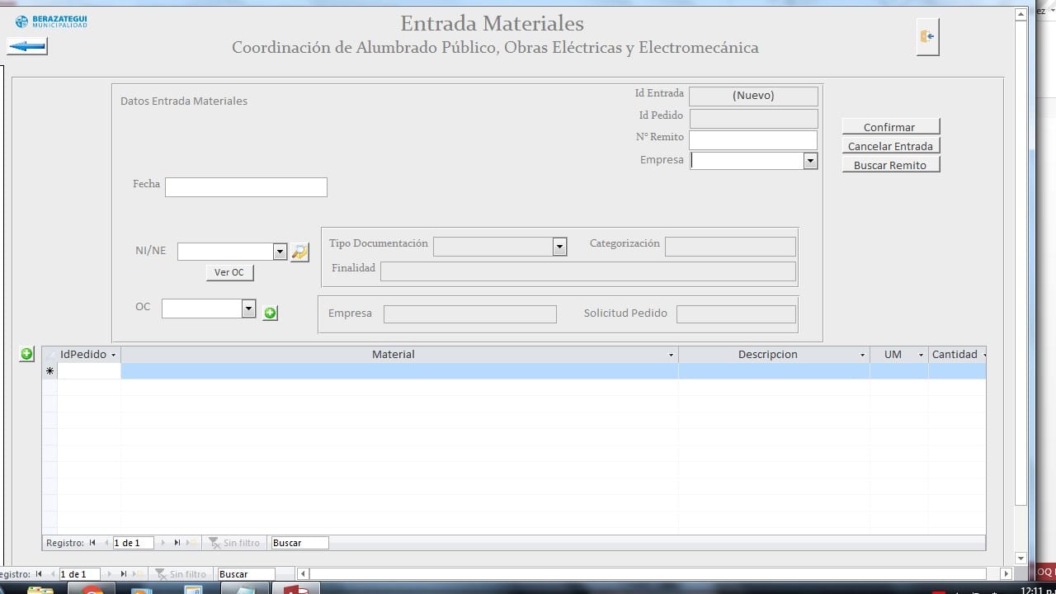Open Chrome from the Windows taskbar

click(x=92, y=589)
